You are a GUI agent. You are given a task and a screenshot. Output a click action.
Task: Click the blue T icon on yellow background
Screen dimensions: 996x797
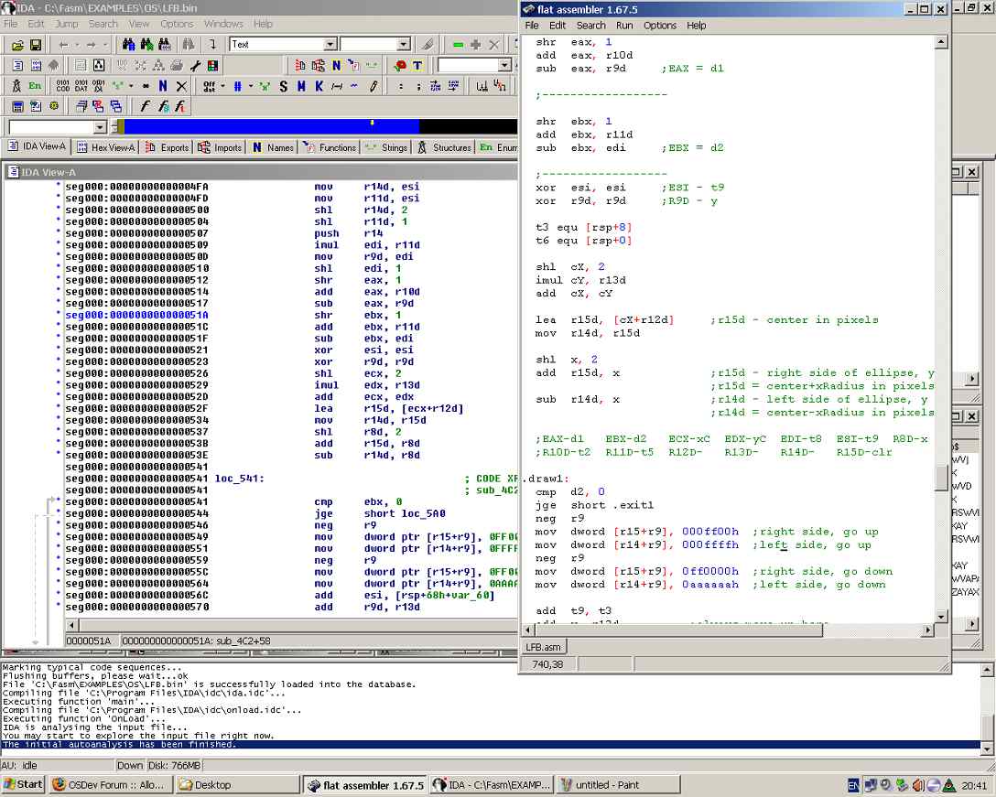coord(417,65)
